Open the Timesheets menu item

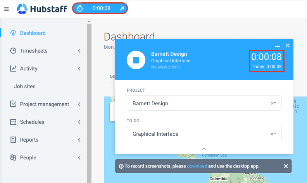34,51
